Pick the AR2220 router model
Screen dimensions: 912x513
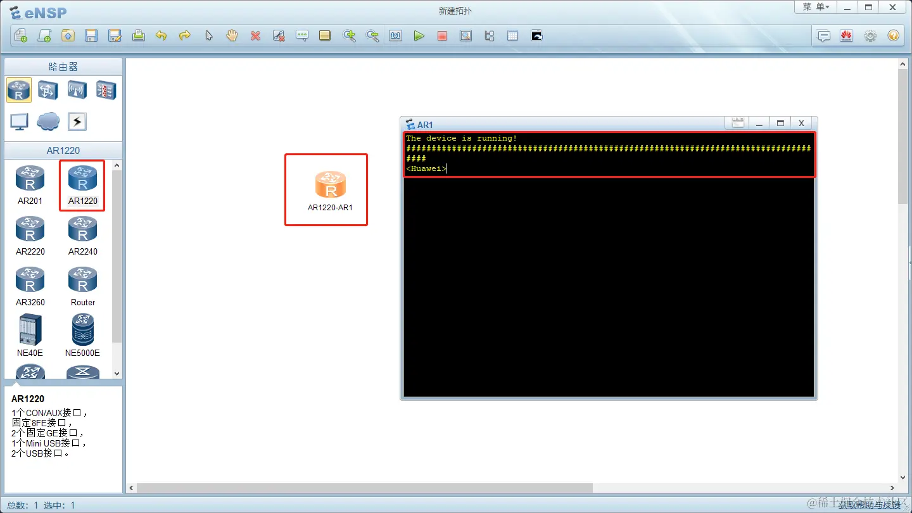tap(30, 236)
